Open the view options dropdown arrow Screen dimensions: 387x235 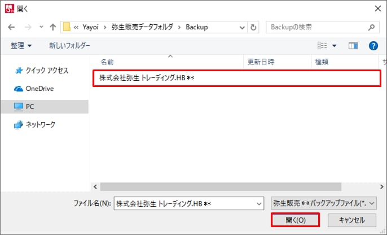coord(334,46)
